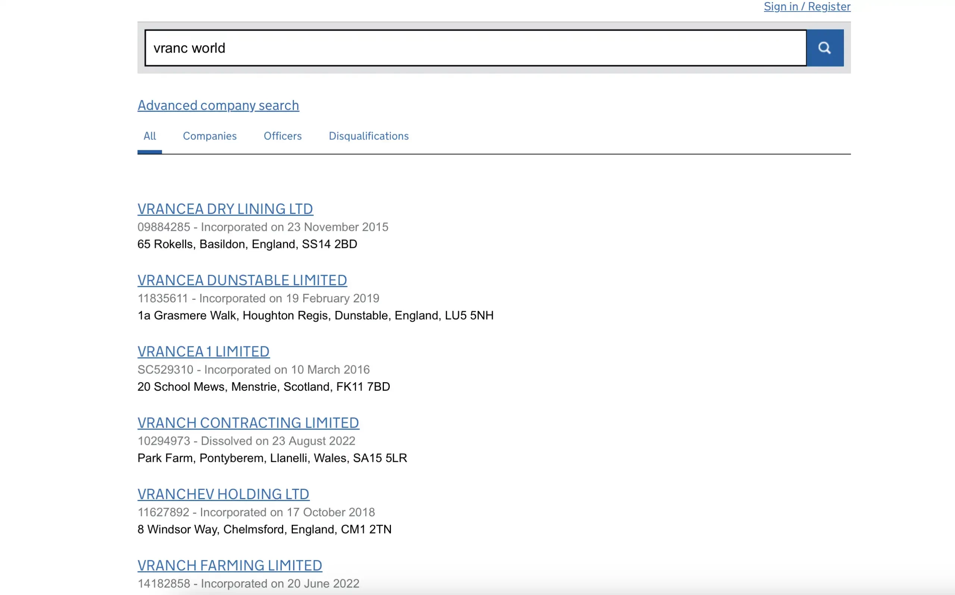Switch to the Disqualifications tab
The width and height of the screenshot is (955, 595).
click(x=369, y=136)
